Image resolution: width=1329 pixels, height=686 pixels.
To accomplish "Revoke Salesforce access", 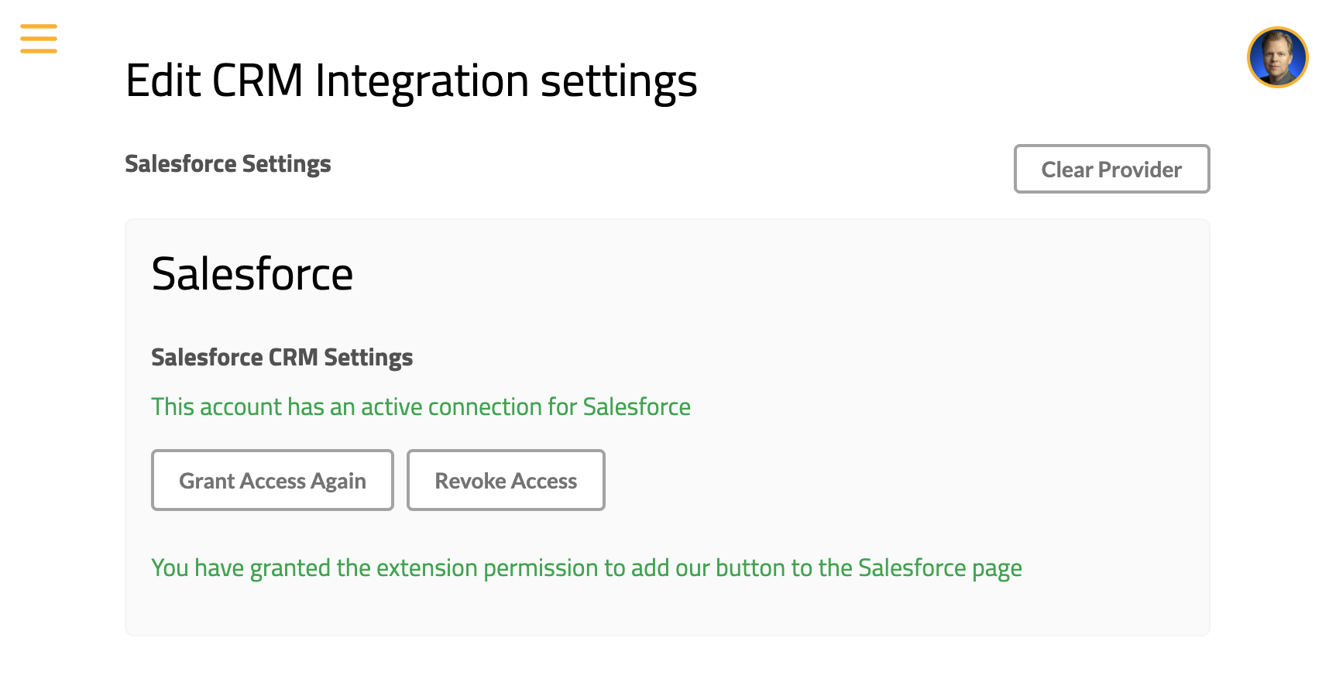I will tap(506, 480).
